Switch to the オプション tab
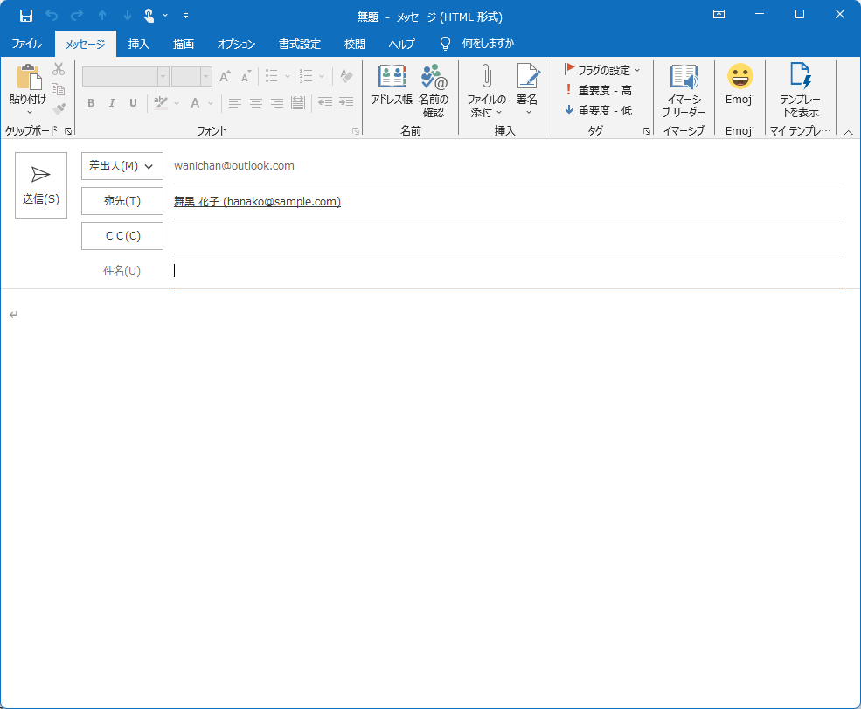The height and width of the screenshot is (709, 861). [236, 44]
